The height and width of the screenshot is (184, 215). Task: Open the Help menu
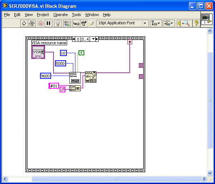click(107, 15)
